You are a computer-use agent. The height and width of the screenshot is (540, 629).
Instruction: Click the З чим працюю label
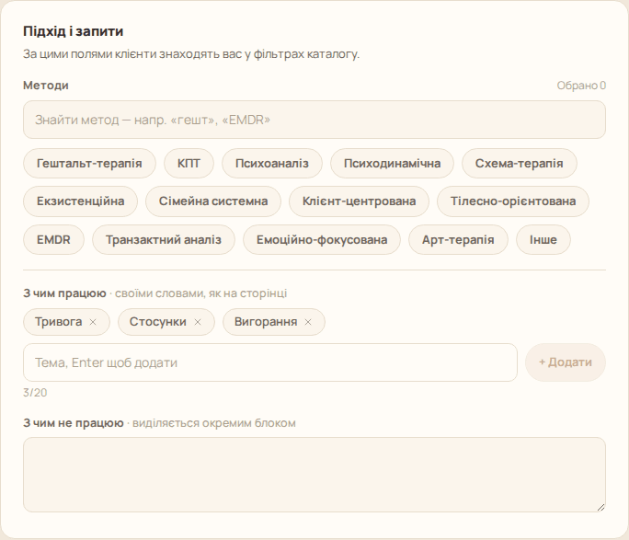click(64, 293)
